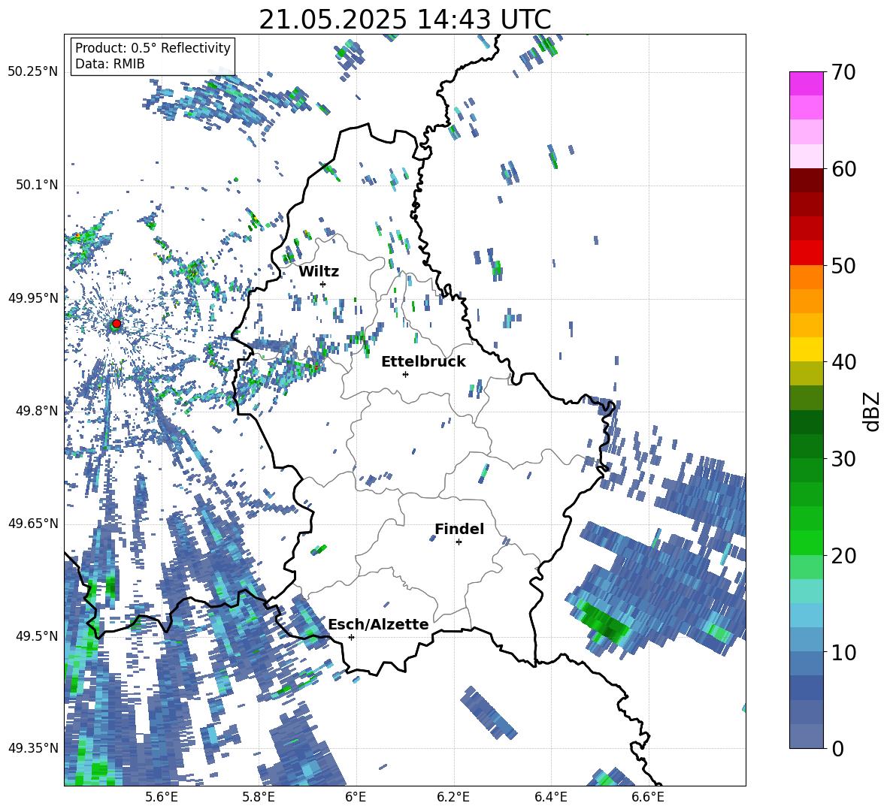This screenshot has width=890, height=812.
Task: Click the small green echo west of Findel
Action: point(319,549)
